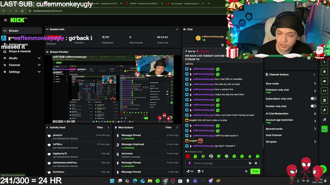
Task: Expand the Studio sidebar section
Action: point(39,58)
